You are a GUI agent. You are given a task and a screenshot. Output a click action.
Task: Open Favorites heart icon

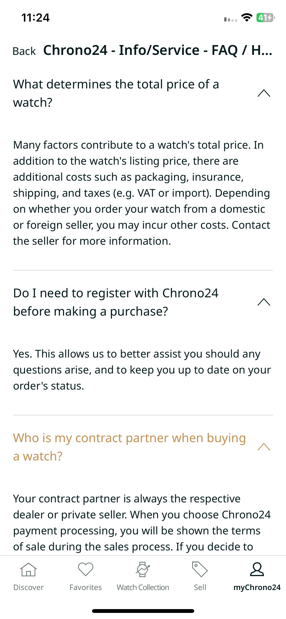(x=86, y=569)
